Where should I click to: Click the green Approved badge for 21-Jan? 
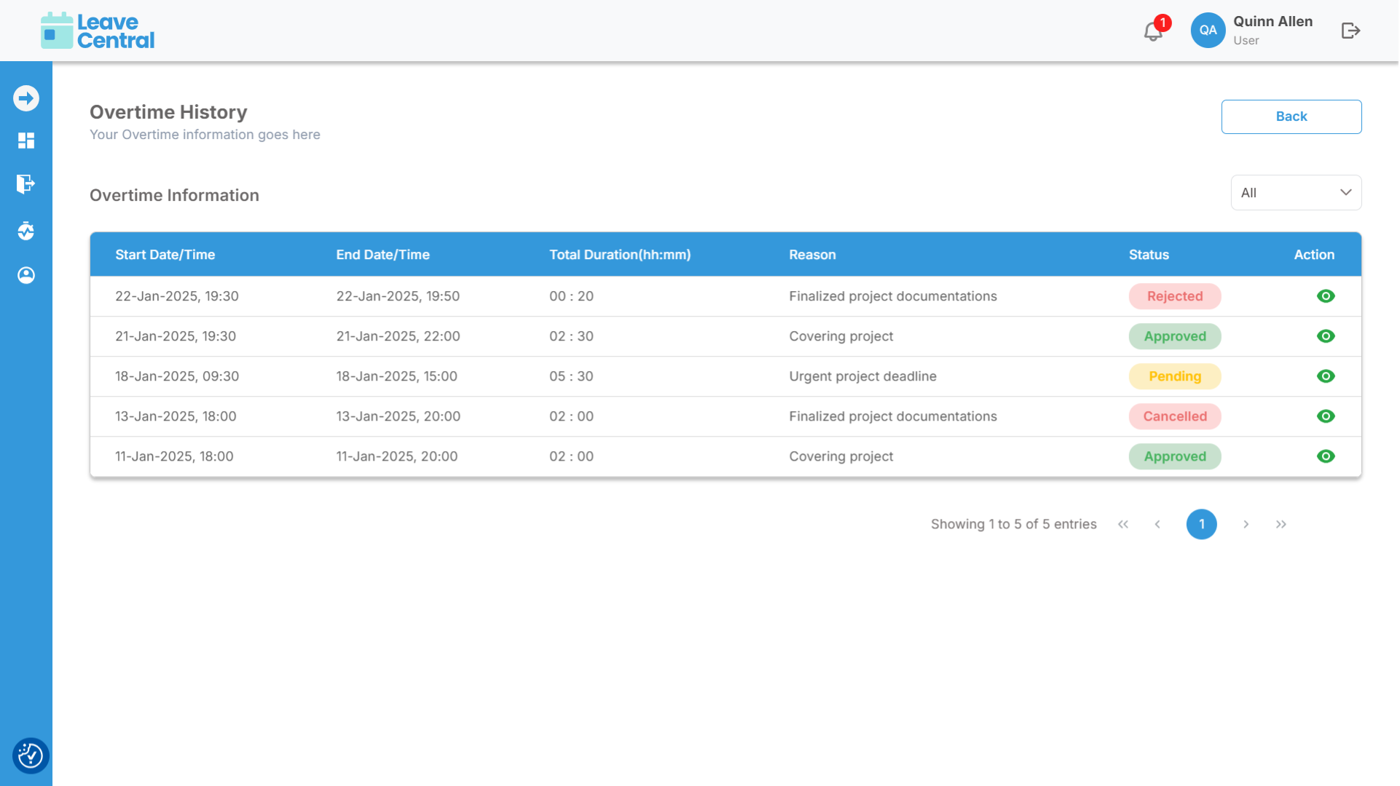tap(1174, 336)
